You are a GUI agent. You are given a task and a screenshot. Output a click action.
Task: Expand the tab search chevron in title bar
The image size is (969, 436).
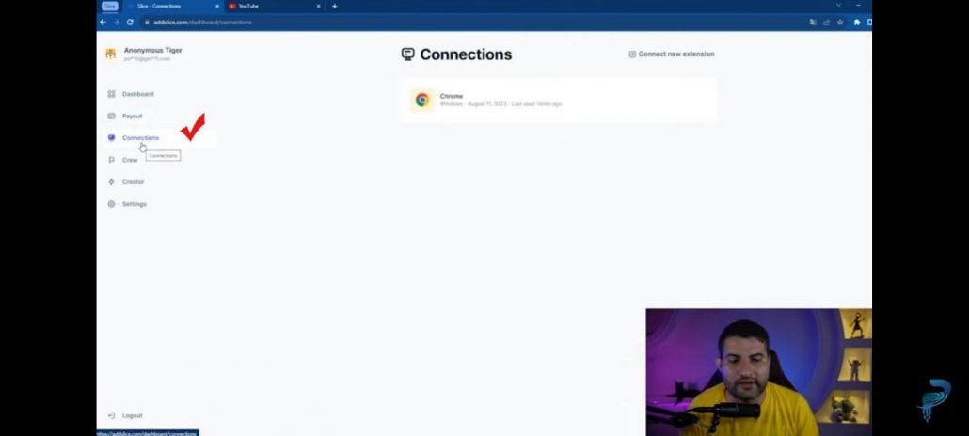coord(838,6)
